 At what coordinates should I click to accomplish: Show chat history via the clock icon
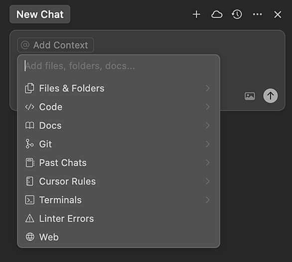click(237, 14)
